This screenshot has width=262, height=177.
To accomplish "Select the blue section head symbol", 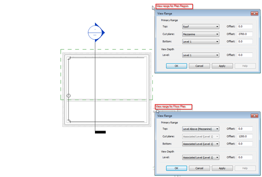I will (96, 33).
